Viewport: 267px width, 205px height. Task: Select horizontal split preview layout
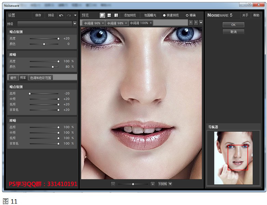(x=109, y=15)
